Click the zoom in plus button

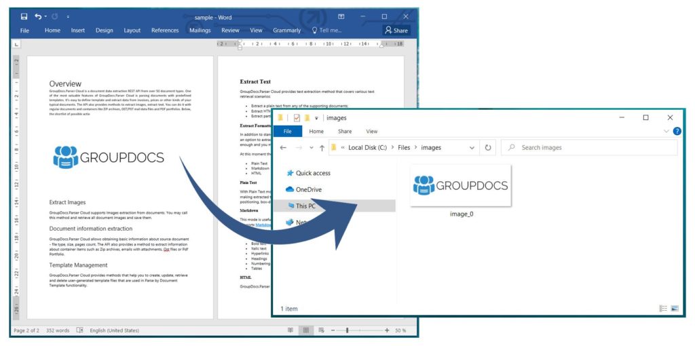pyautogui.click(x=387, y=330)
